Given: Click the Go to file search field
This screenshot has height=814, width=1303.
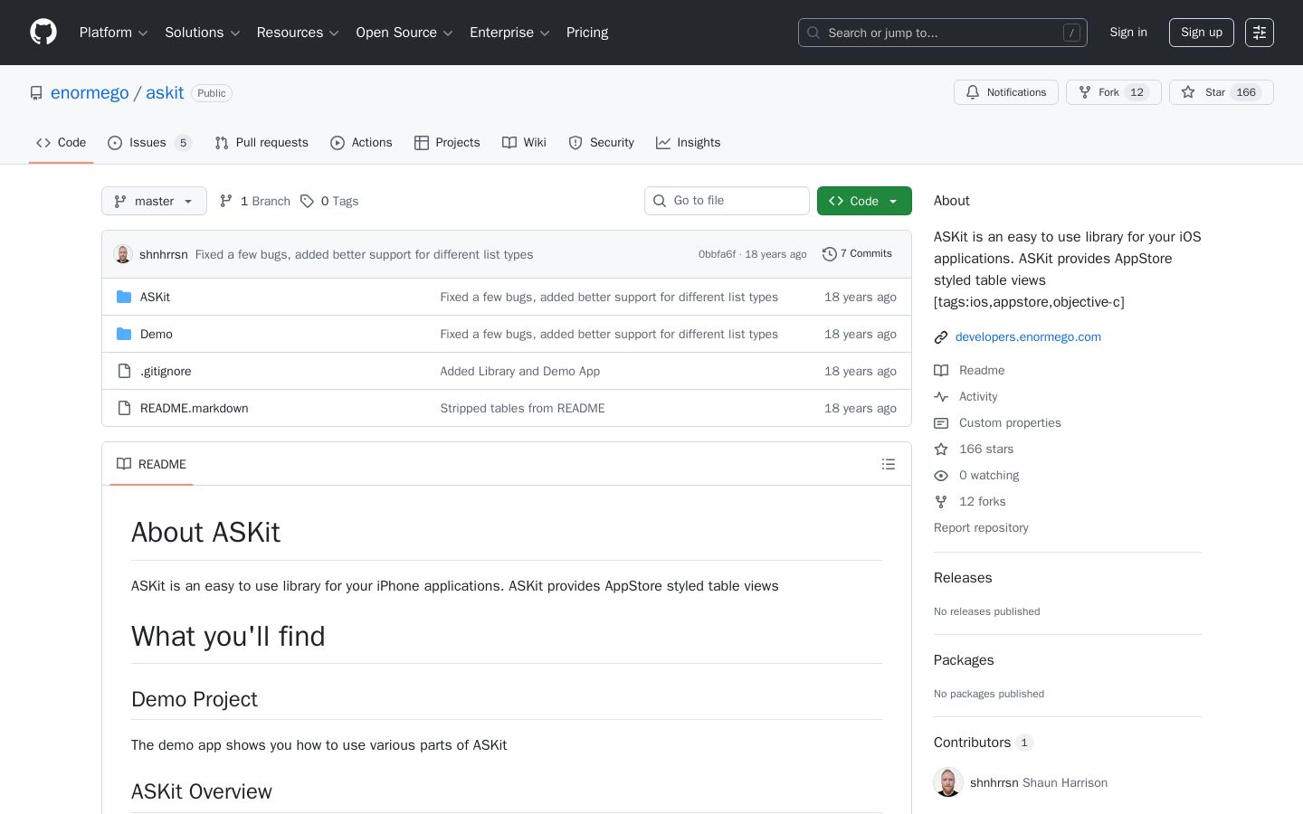Looking at the screenshot, I should [727, 201].
